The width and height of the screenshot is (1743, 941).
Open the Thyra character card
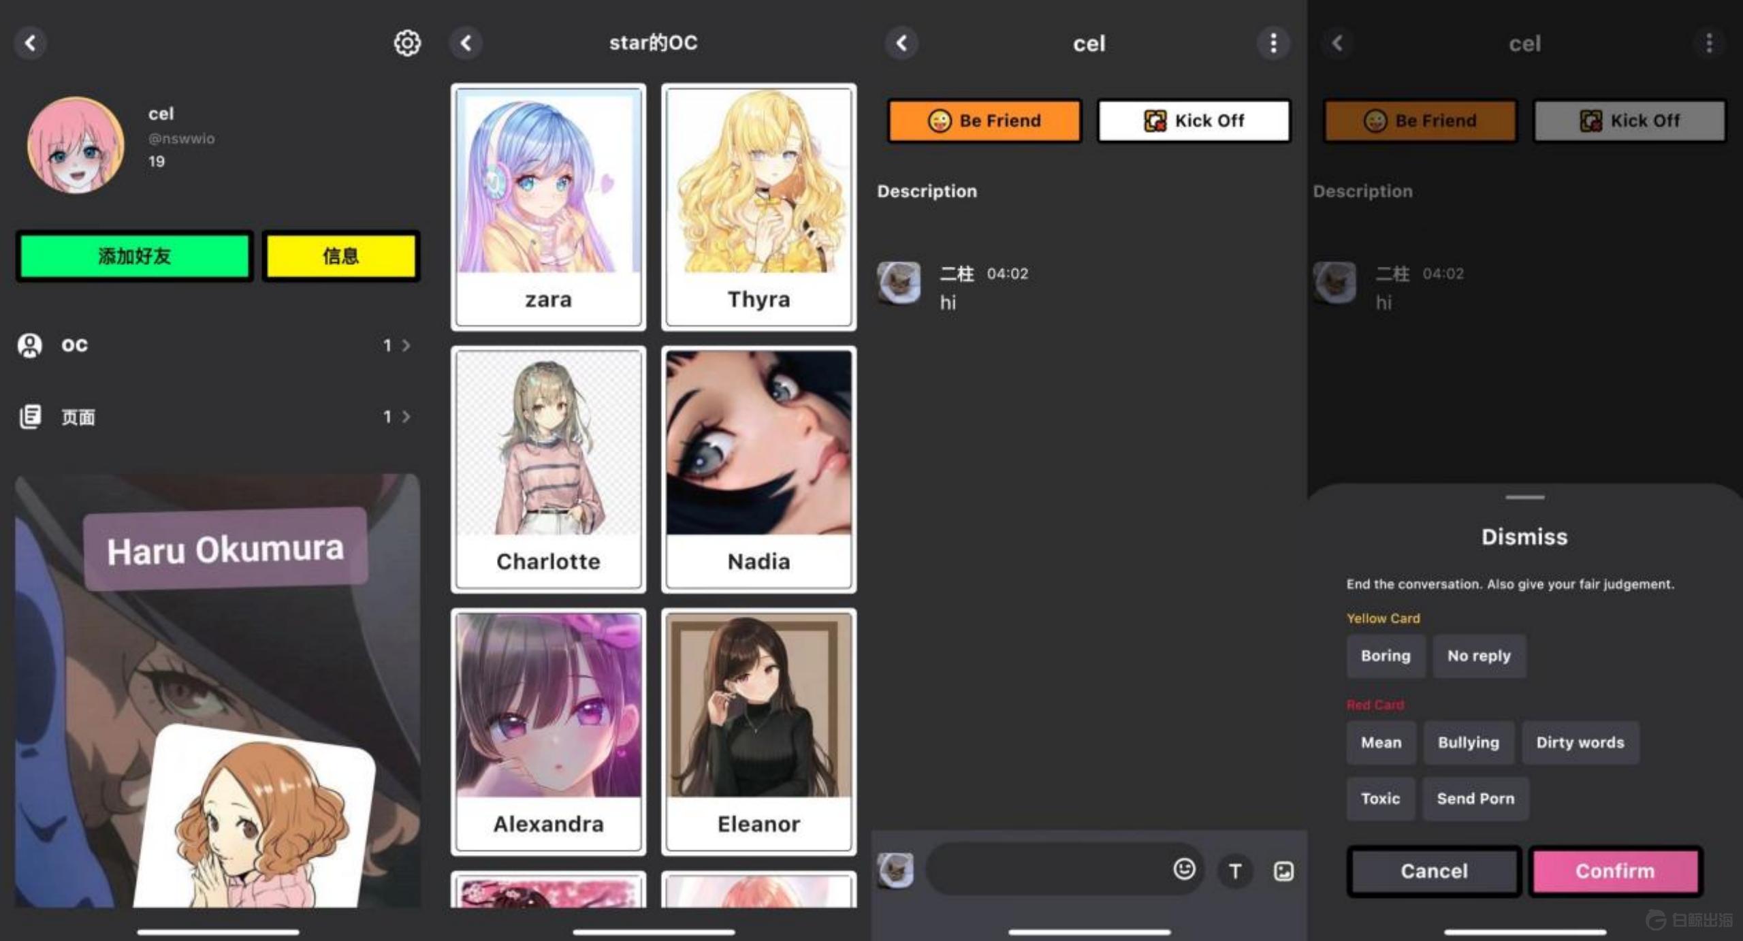758,206
